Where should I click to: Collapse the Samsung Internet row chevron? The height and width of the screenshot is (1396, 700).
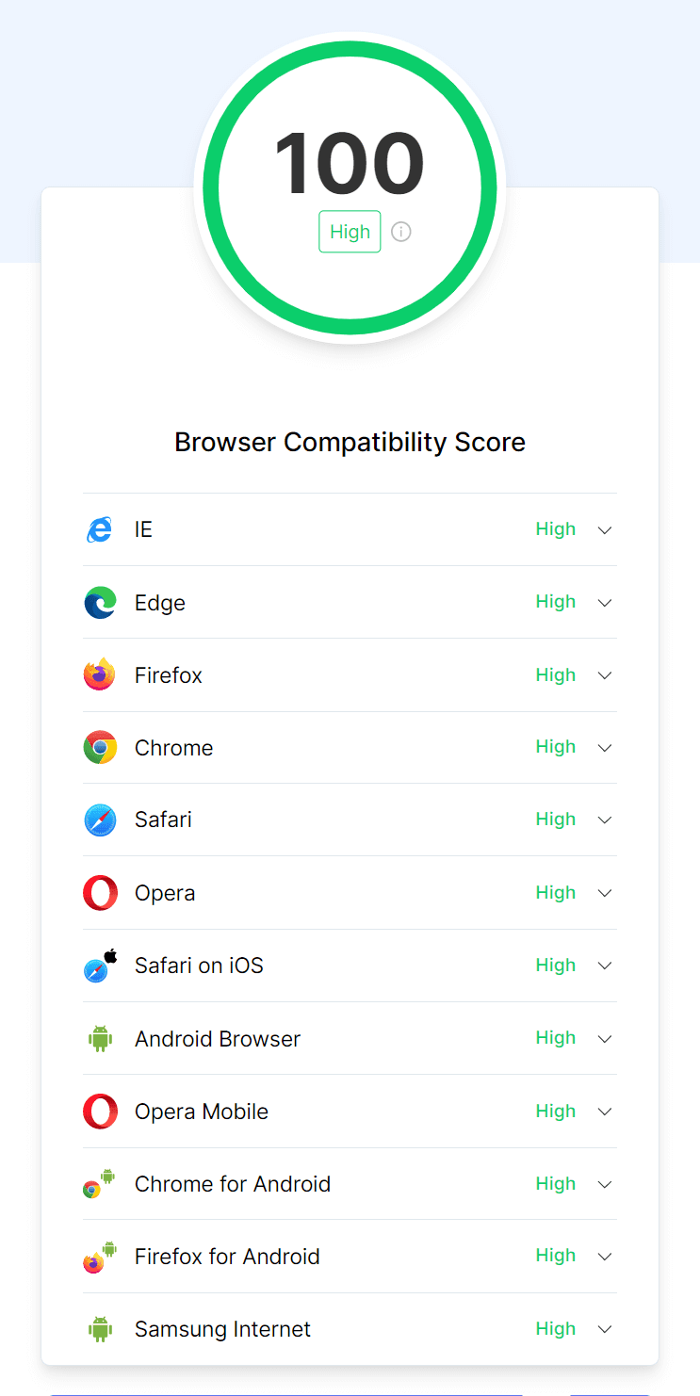604,1328
